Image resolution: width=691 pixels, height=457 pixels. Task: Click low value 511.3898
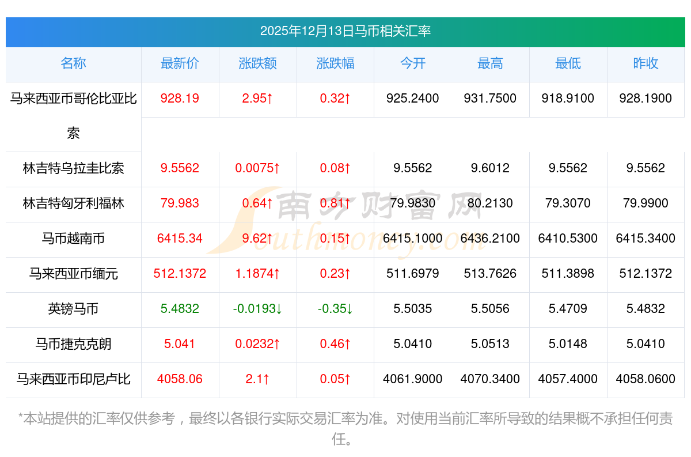568,274
